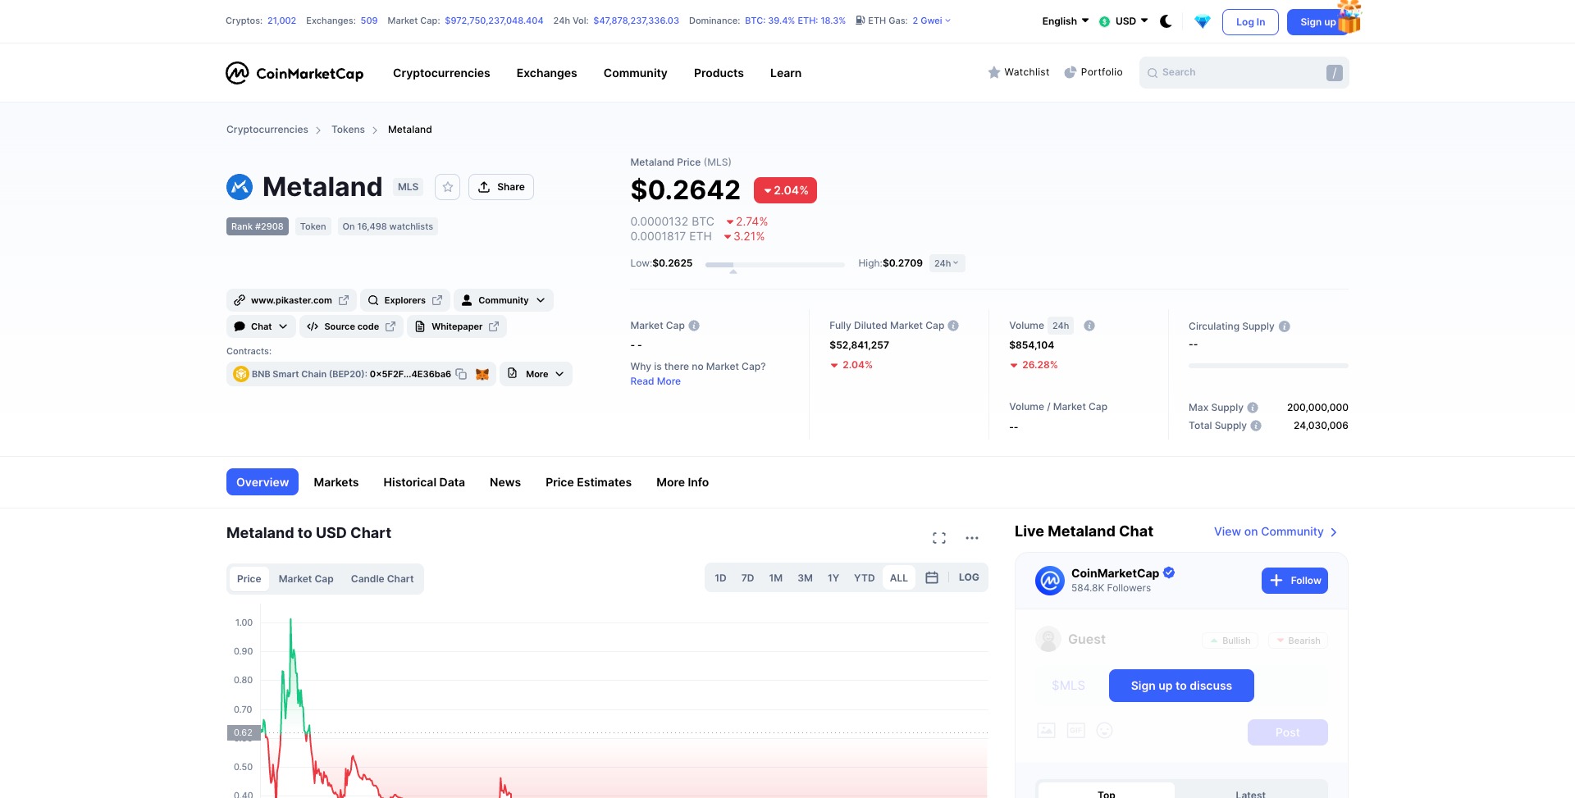The width and height of the screenshot is (1575, 798).
Task: Click the Volume 24h info icon
Action: pyautogui.click(x=1089, y=326)
